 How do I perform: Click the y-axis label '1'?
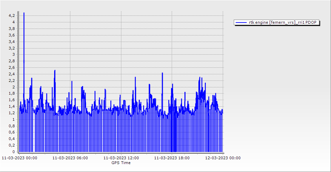tap(13, 119)
